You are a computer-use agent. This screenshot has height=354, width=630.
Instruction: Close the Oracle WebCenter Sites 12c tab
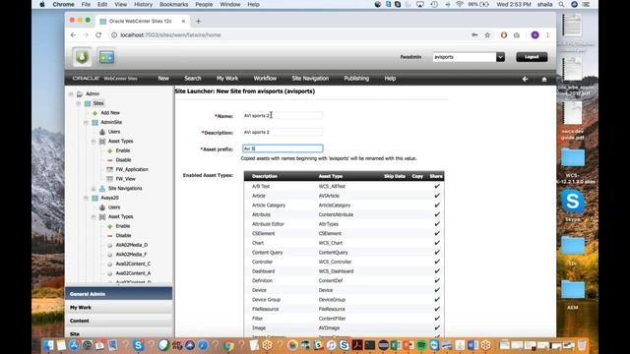183,21
